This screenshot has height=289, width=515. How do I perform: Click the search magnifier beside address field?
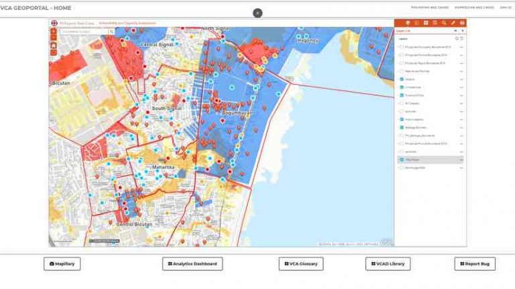coord(112,32)
